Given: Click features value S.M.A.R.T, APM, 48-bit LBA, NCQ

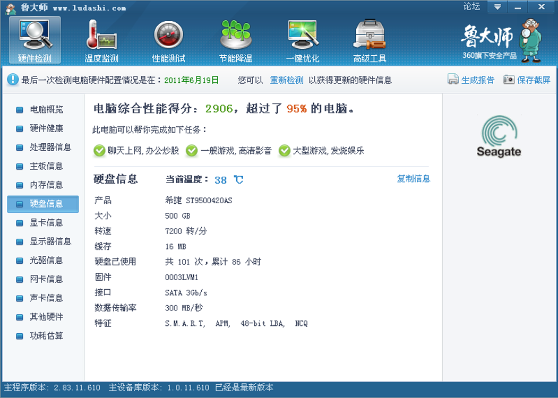Looking at the screenshot, I should pos(236,323).
